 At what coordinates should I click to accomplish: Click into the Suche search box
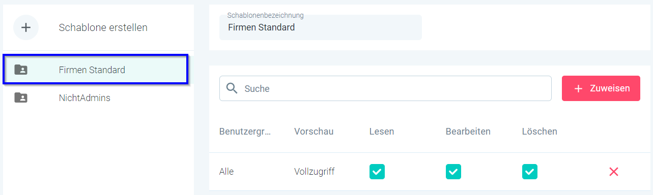click(x=385, y=88)
